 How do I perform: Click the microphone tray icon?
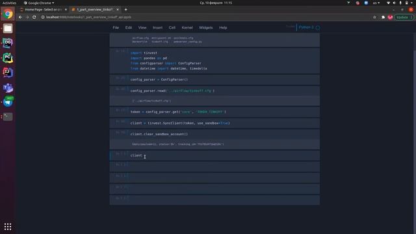tap(400, 3)
